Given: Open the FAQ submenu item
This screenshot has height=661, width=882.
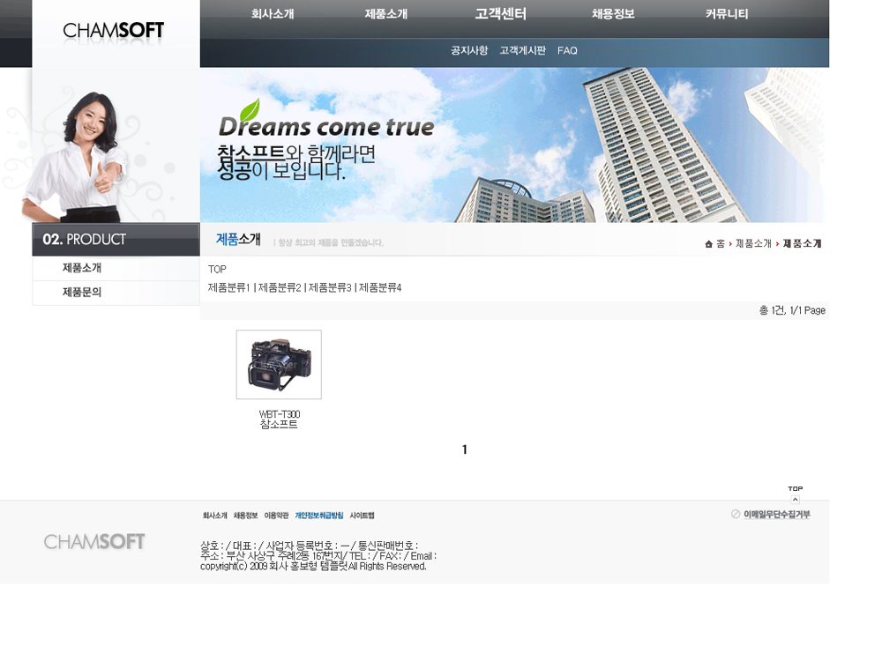Looking at the screenshot, I should pos(567,51).
